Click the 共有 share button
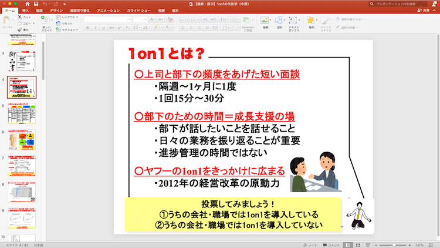Screen dimensions: 440x248 coord(424,11)
